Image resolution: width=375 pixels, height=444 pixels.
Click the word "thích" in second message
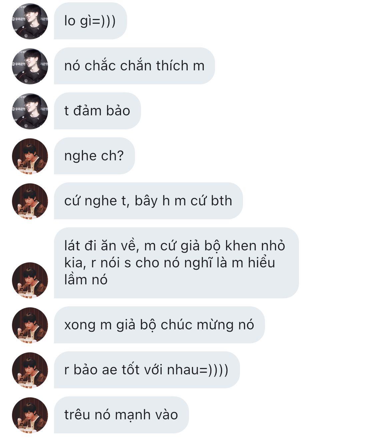(172, 66)
